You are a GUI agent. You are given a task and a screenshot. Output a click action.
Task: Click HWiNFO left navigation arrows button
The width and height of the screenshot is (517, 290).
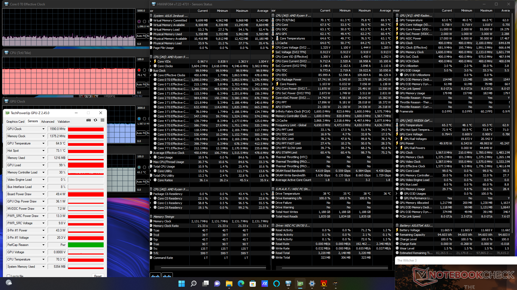[155, 276]
